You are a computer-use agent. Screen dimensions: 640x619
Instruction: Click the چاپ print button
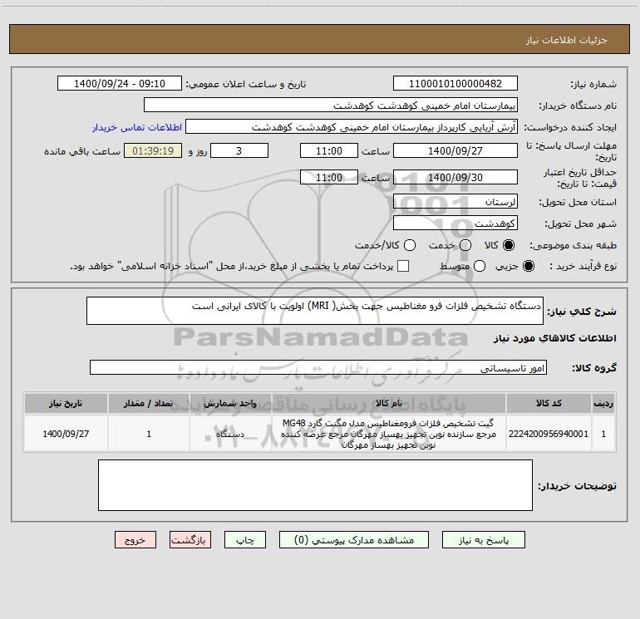click(245, 540)
